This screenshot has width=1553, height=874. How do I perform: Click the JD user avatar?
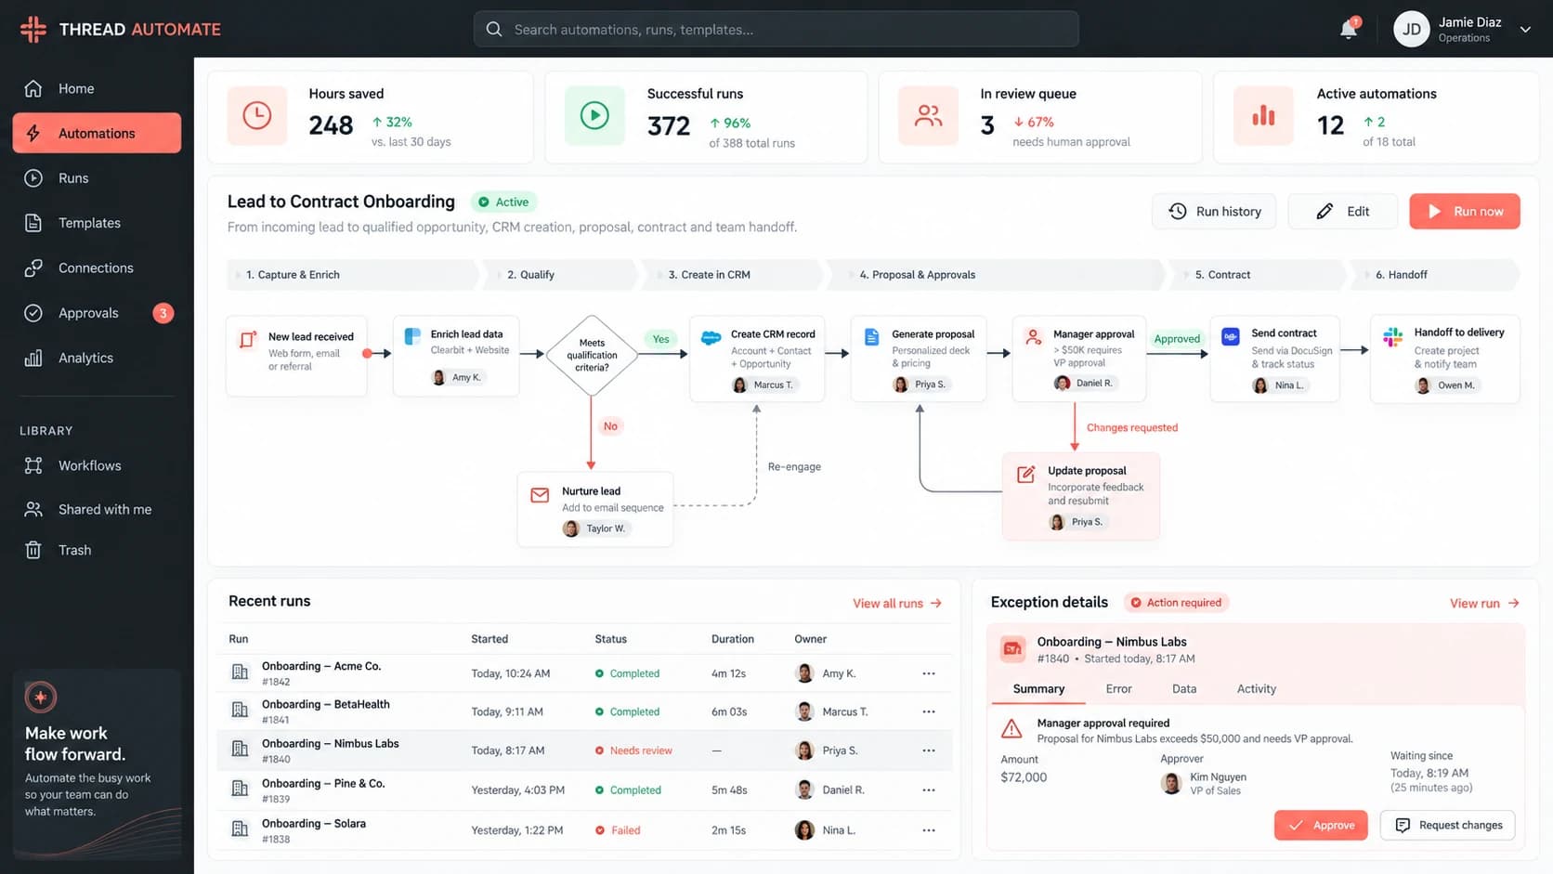(x=1411, y=29)
